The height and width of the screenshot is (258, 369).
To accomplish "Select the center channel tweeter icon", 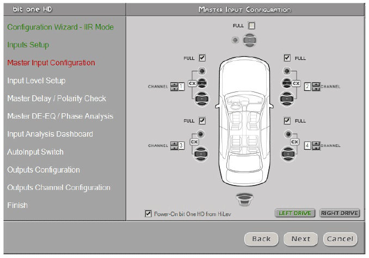I will point(235,40).
